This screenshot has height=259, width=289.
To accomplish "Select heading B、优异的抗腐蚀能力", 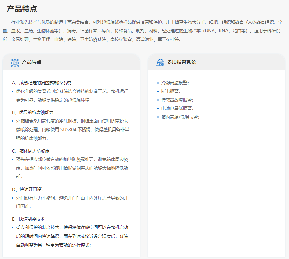I will point(33,112).
